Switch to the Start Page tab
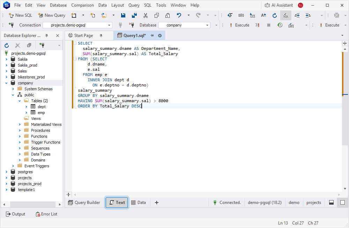Screen dimensions: 349x228 (x=83, y=36)
